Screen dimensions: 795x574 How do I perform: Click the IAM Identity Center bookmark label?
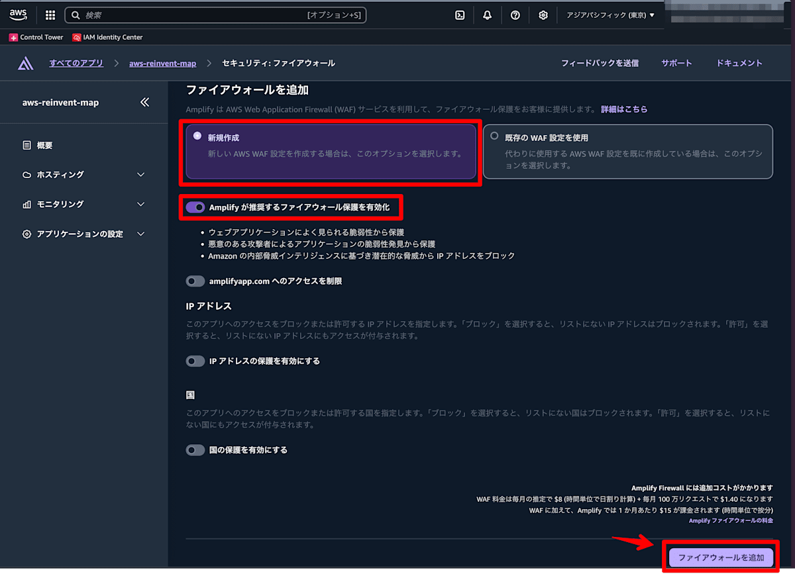pyautogui.click(x=113, y=38)
